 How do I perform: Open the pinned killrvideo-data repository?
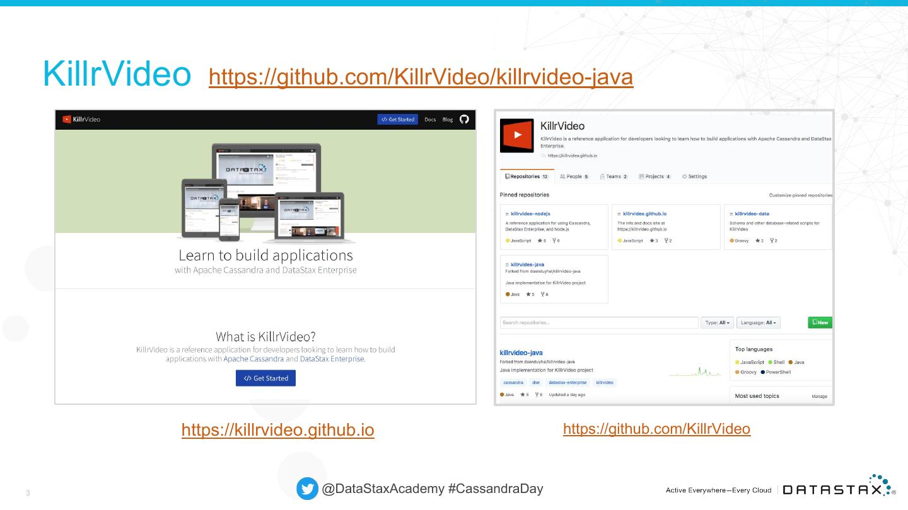(752, 214)
